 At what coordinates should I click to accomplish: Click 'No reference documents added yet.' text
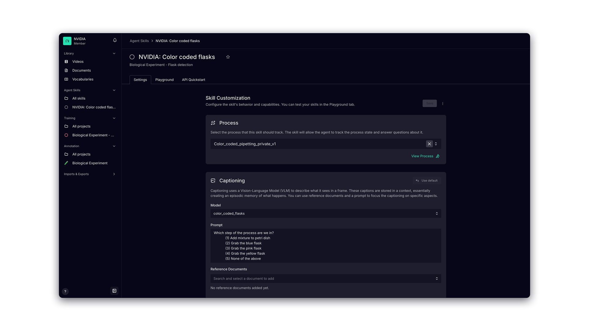tap(240, 288)
